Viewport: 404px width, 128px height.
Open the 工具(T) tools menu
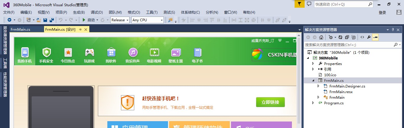click(x=152, y=12)
